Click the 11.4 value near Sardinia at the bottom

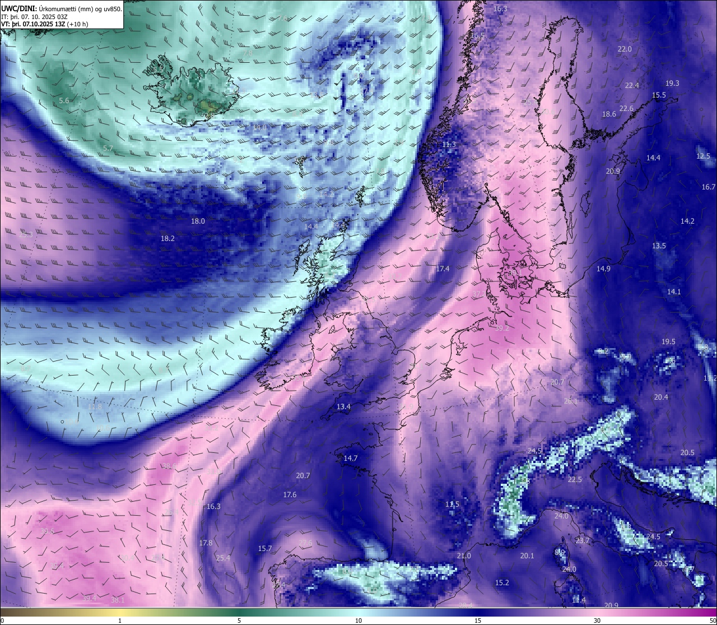(579, 600)
